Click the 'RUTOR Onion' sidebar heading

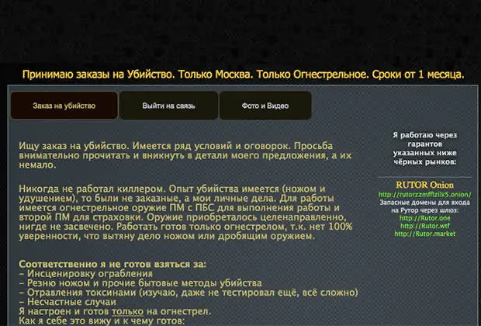point(424,184)
